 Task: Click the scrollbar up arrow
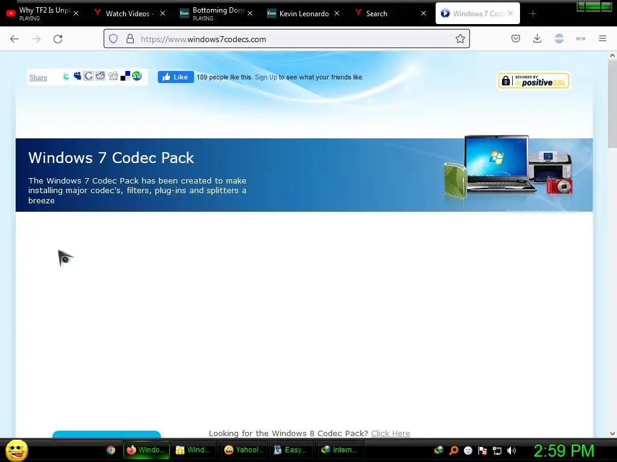coord(612,55)
